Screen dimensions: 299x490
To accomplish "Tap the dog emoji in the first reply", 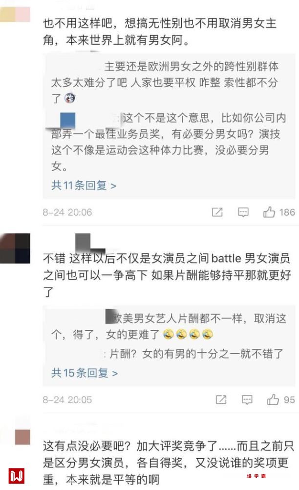I will coord(70,98).
